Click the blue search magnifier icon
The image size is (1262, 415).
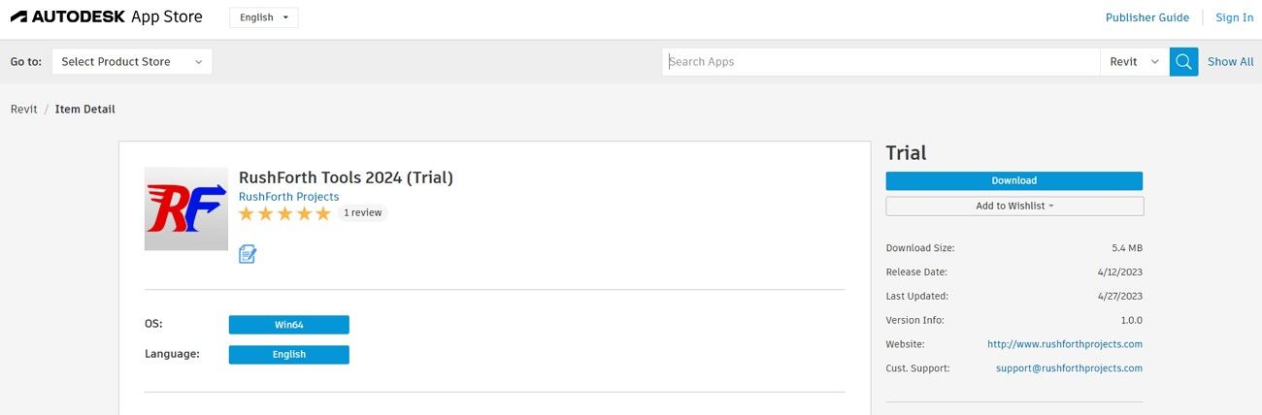click(1183, 62)
